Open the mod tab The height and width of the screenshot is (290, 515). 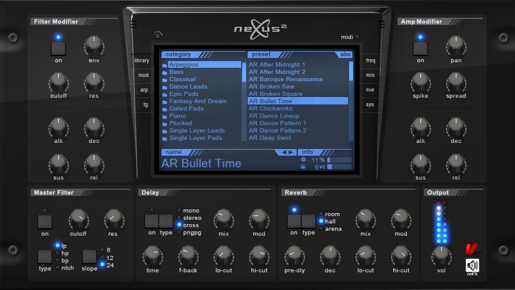click(x=143, y=75)
